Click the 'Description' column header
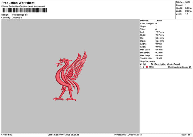 (x=160, y=64)
